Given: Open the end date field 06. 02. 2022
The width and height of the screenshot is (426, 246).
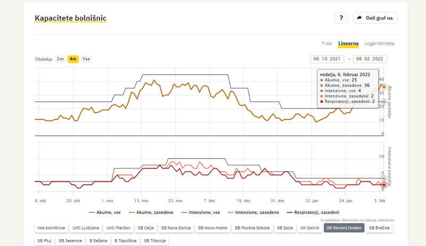Looking at the screenshot, I should pos(369,59).
